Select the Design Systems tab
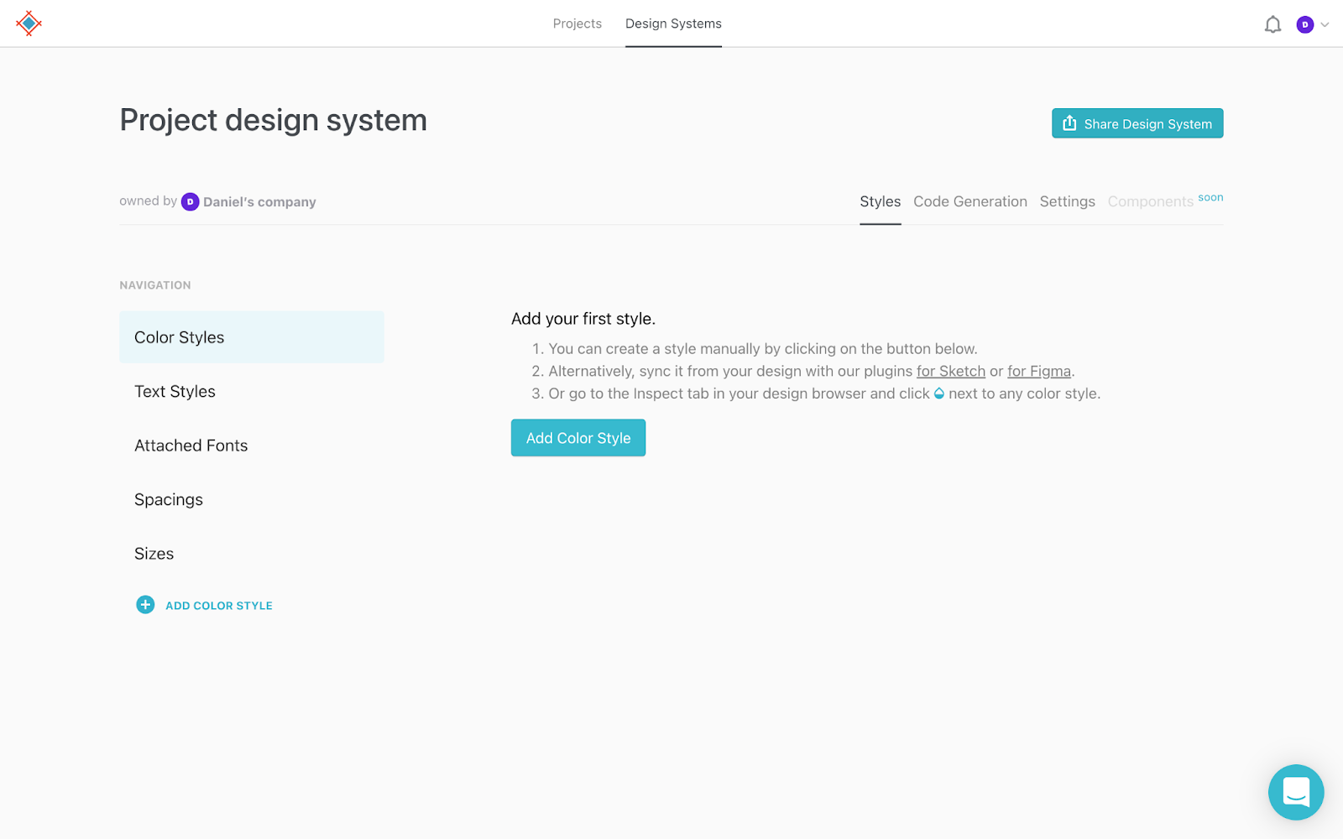 pyautogui.click(x=673, y=23)
